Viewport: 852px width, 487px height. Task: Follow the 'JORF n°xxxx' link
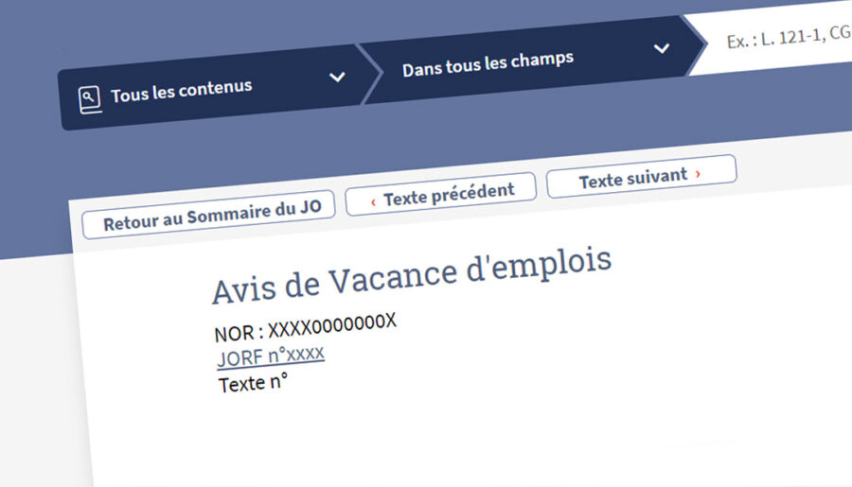pos(271,357)
